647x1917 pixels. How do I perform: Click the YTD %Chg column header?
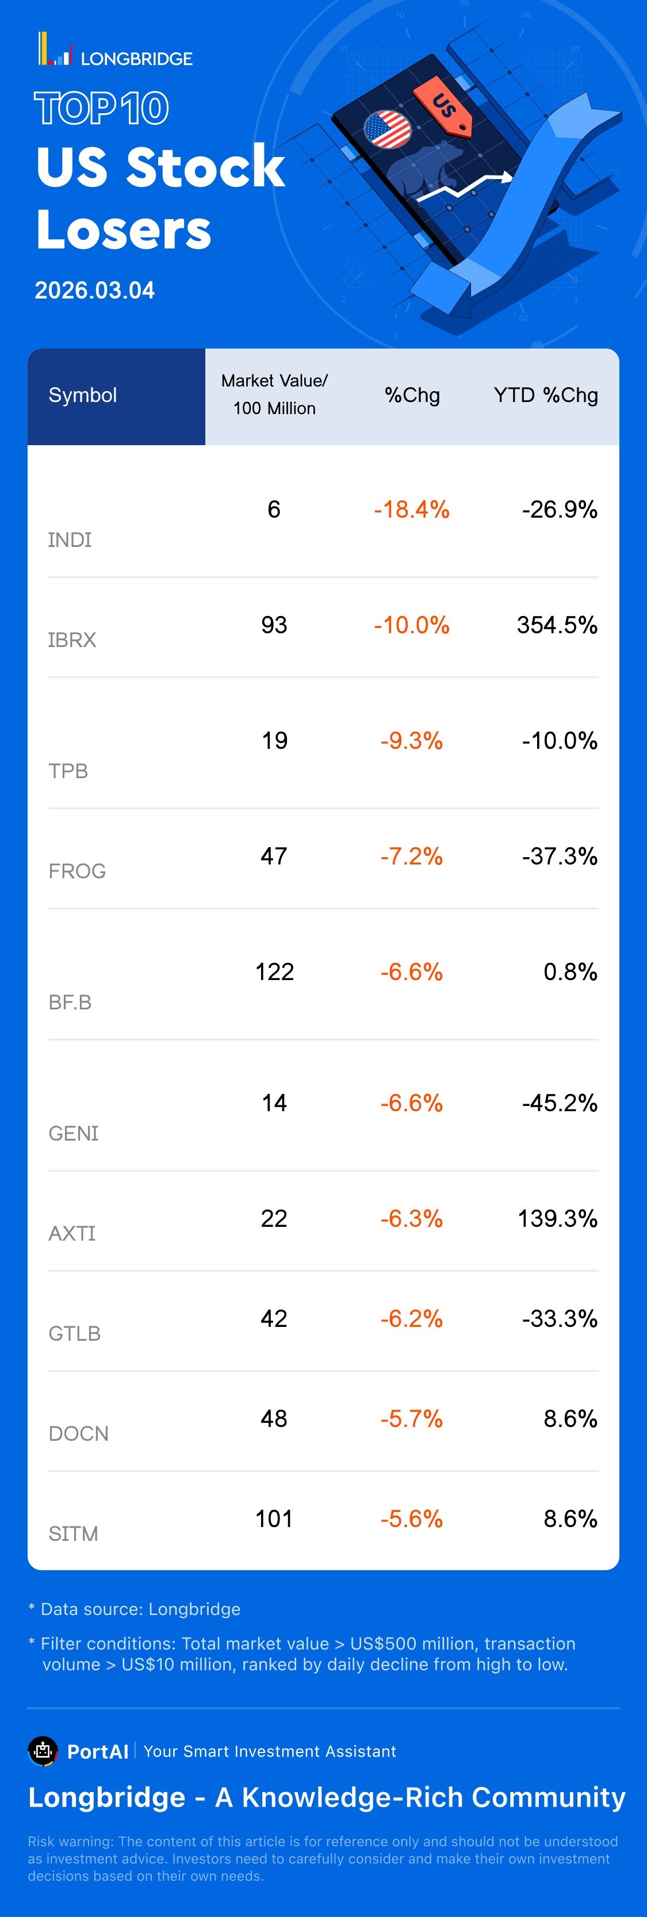click(546, 395)
